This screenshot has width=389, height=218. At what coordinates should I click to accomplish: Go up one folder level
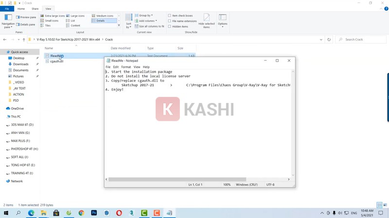(24, 40)
